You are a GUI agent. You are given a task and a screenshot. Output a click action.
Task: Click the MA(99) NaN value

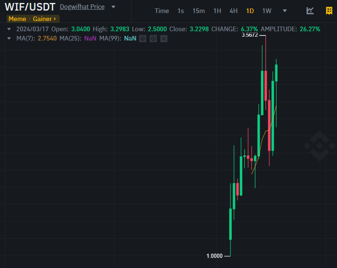[130, 38]
